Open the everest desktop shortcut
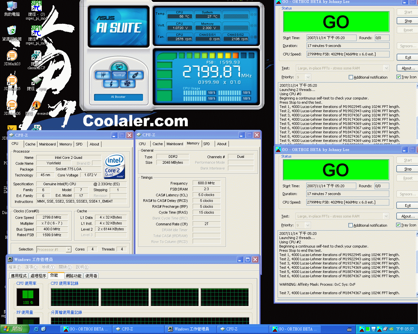This screenshot has width=418, height=334. pyautogui.click(x=37, y=108)
